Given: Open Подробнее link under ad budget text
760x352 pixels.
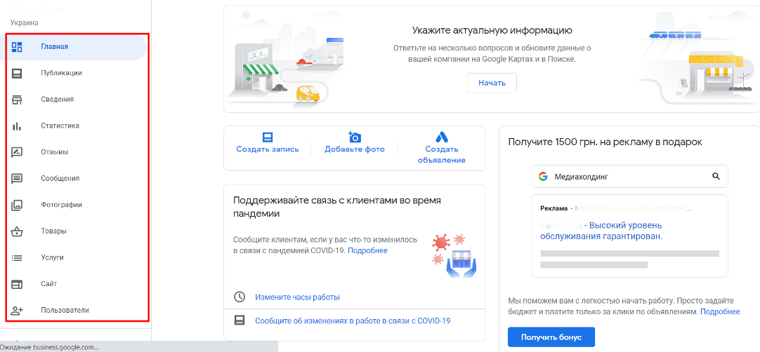Looking at the screenshot, I should point(720,311).
